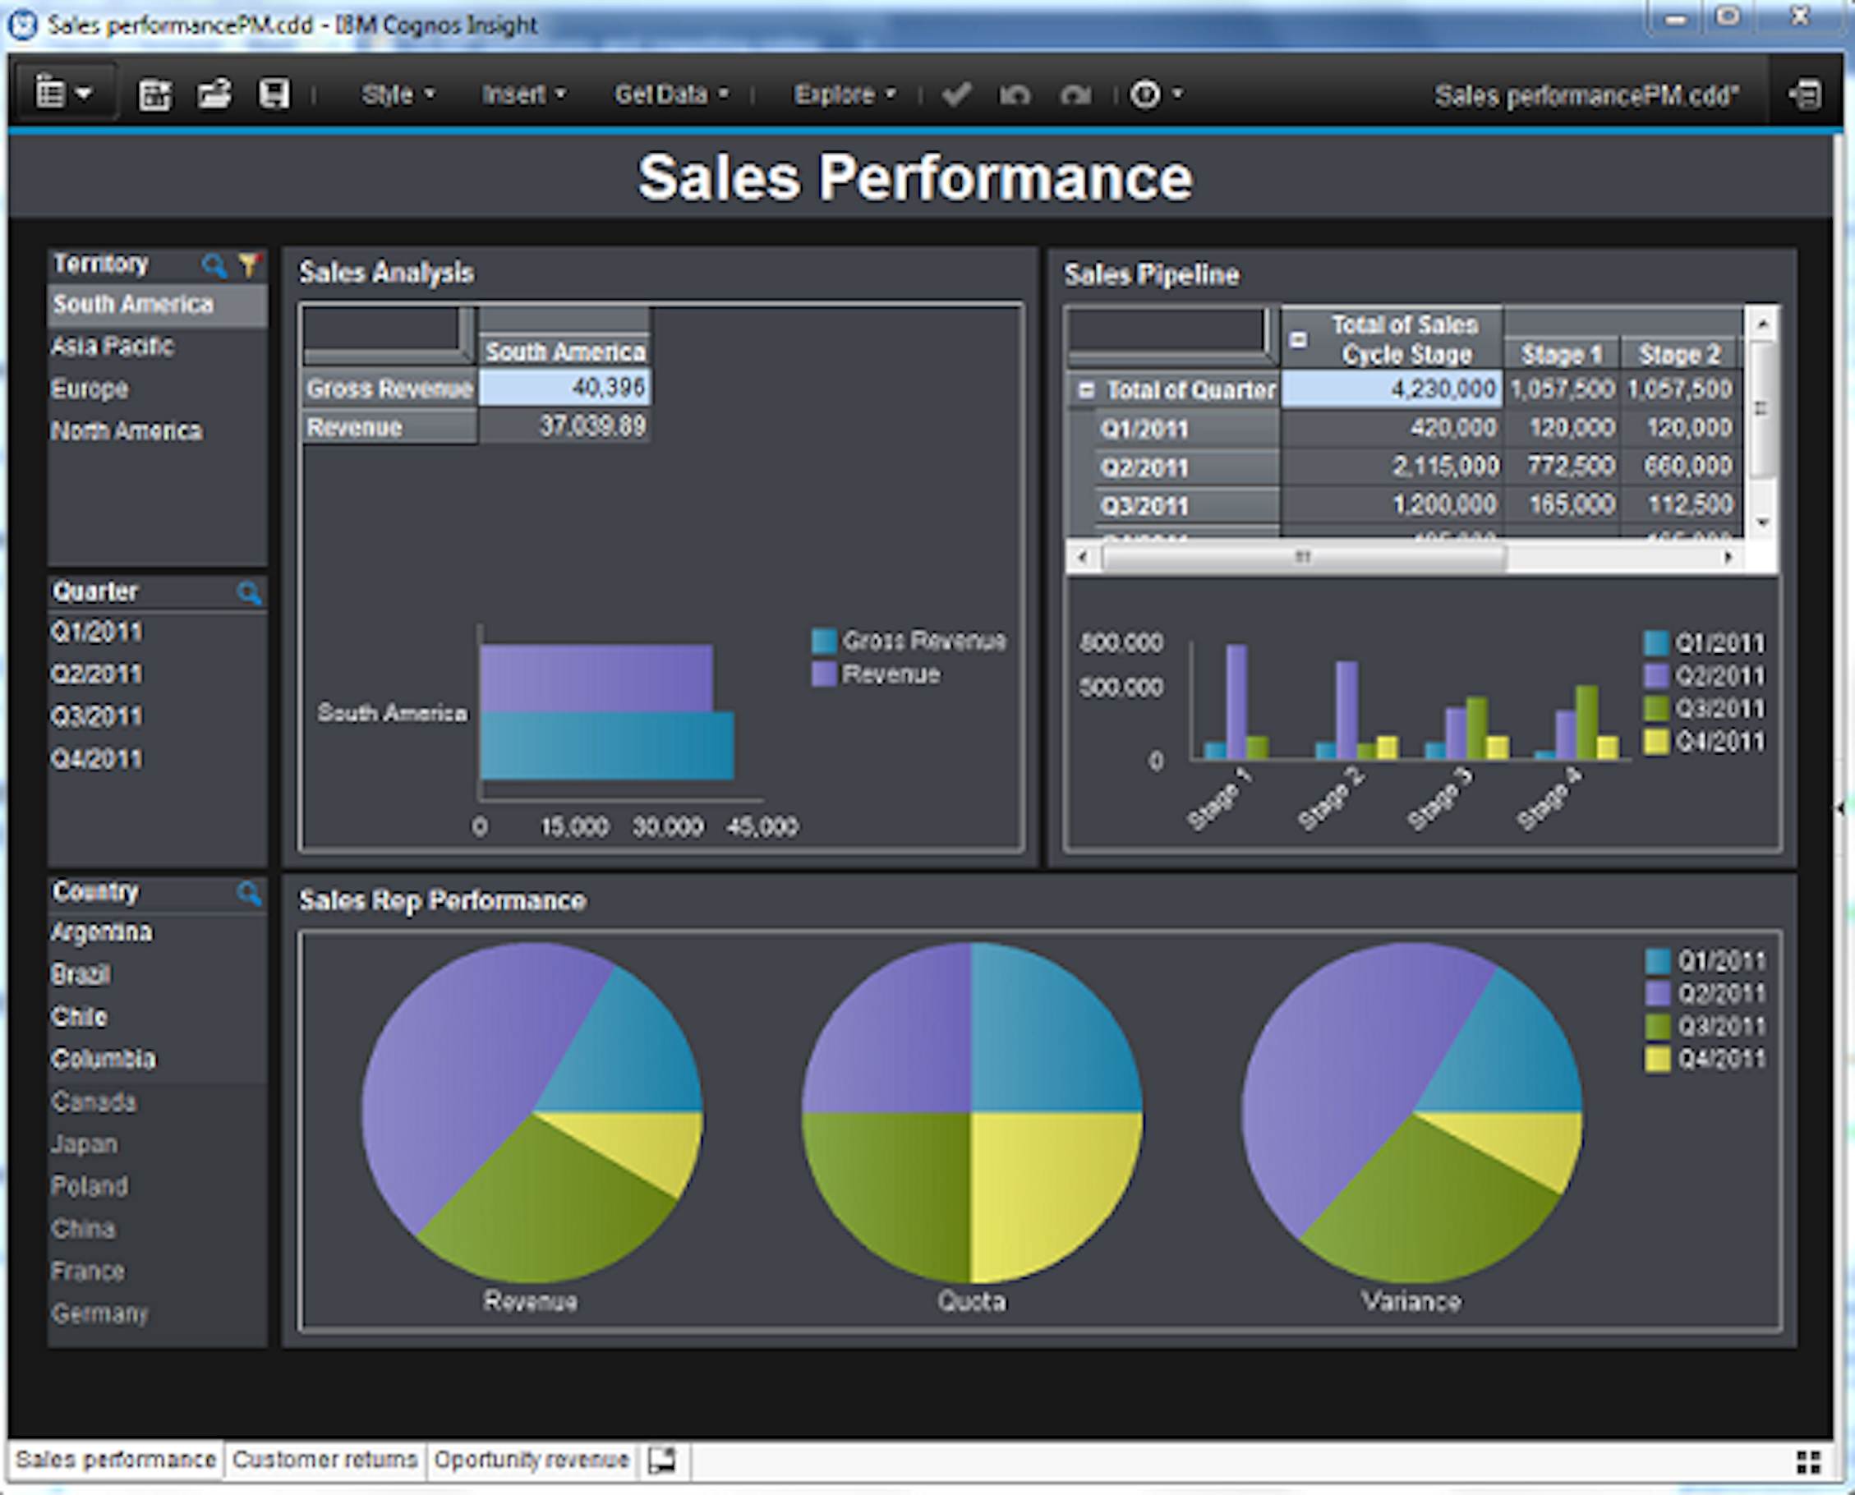Select Europe in the Territory list
Viewport: 1855px width, 1495px height.
coord(90,389)
